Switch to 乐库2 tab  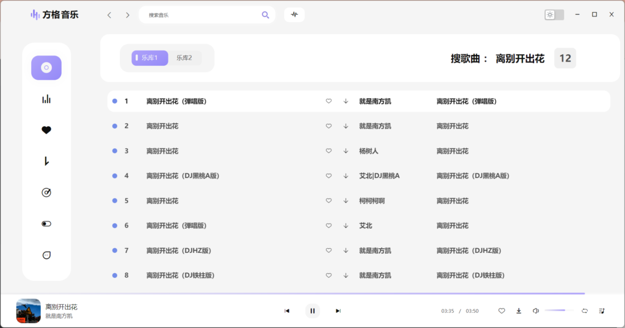[184, 58]
